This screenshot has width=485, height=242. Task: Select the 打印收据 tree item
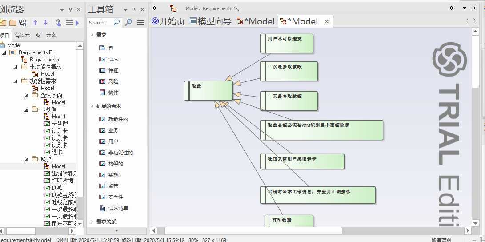pos(59,181)
